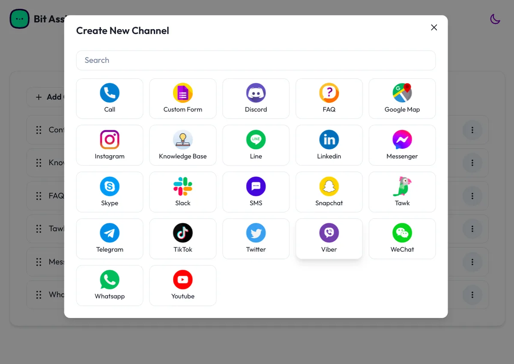Open three-dot menu on Messenger row
This screenshot has width=514, height=364.
tap(472, 262)
